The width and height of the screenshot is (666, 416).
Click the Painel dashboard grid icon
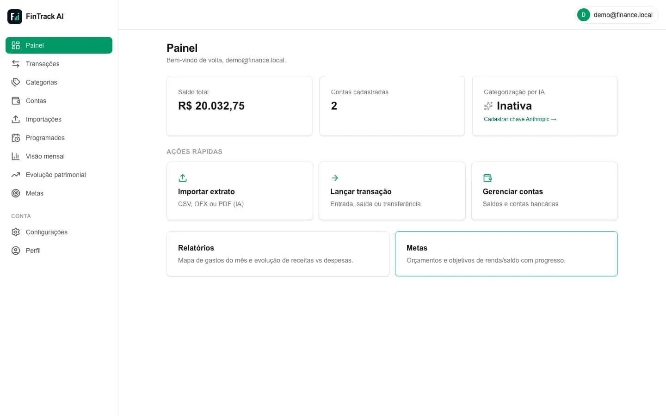16,45
